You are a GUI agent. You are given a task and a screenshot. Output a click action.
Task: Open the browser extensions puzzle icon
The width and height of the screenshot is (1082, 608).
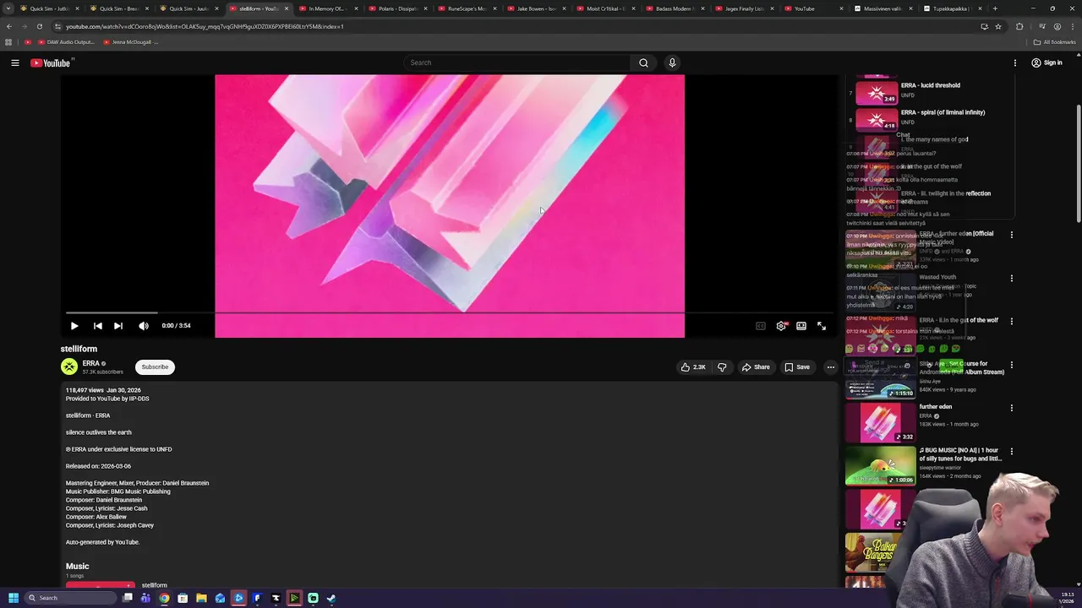pyautogui.click(x=1019, y=26)
